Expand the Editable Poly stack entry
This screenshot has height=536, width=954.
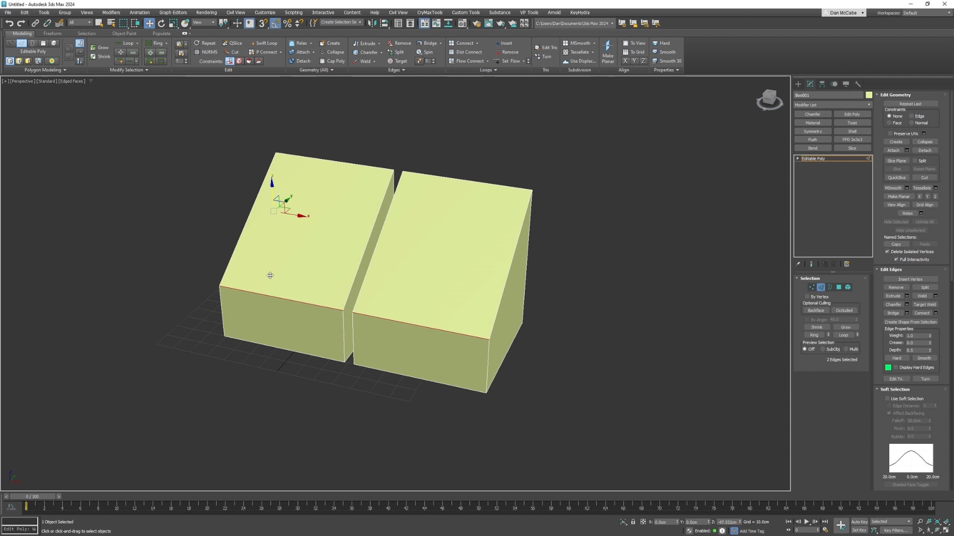click(798, 158)
